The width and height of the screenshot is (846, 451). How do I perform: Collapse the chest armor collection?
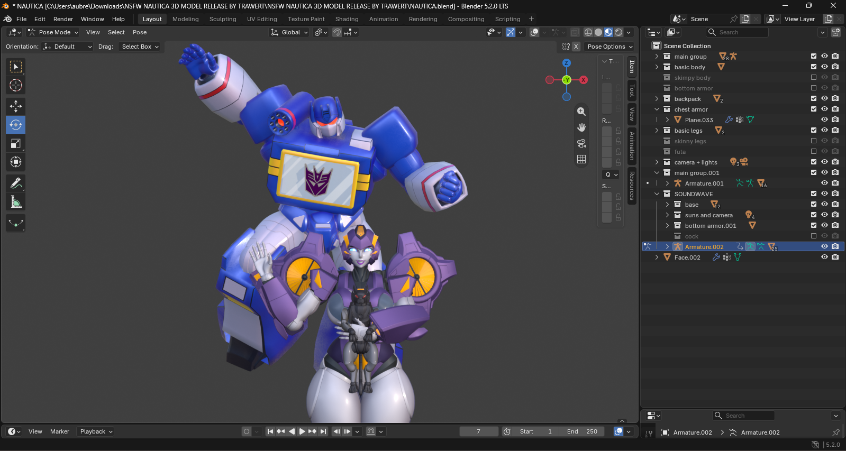657,109
